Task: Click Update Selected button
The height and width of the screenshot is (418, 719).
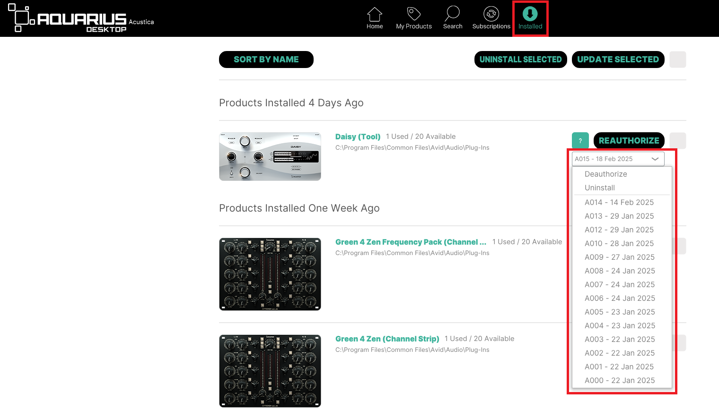Action: tap(618, 60)
